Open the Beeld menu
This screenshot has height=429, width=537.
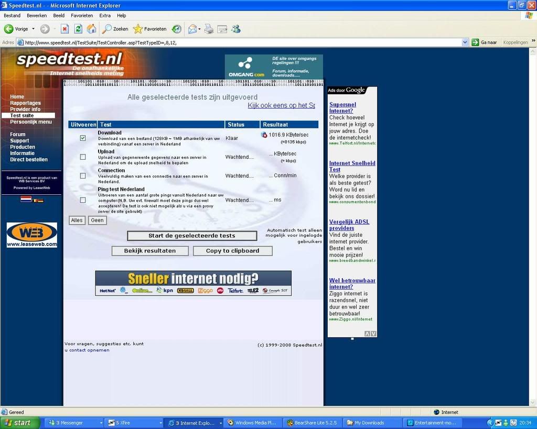coord(59,15)
